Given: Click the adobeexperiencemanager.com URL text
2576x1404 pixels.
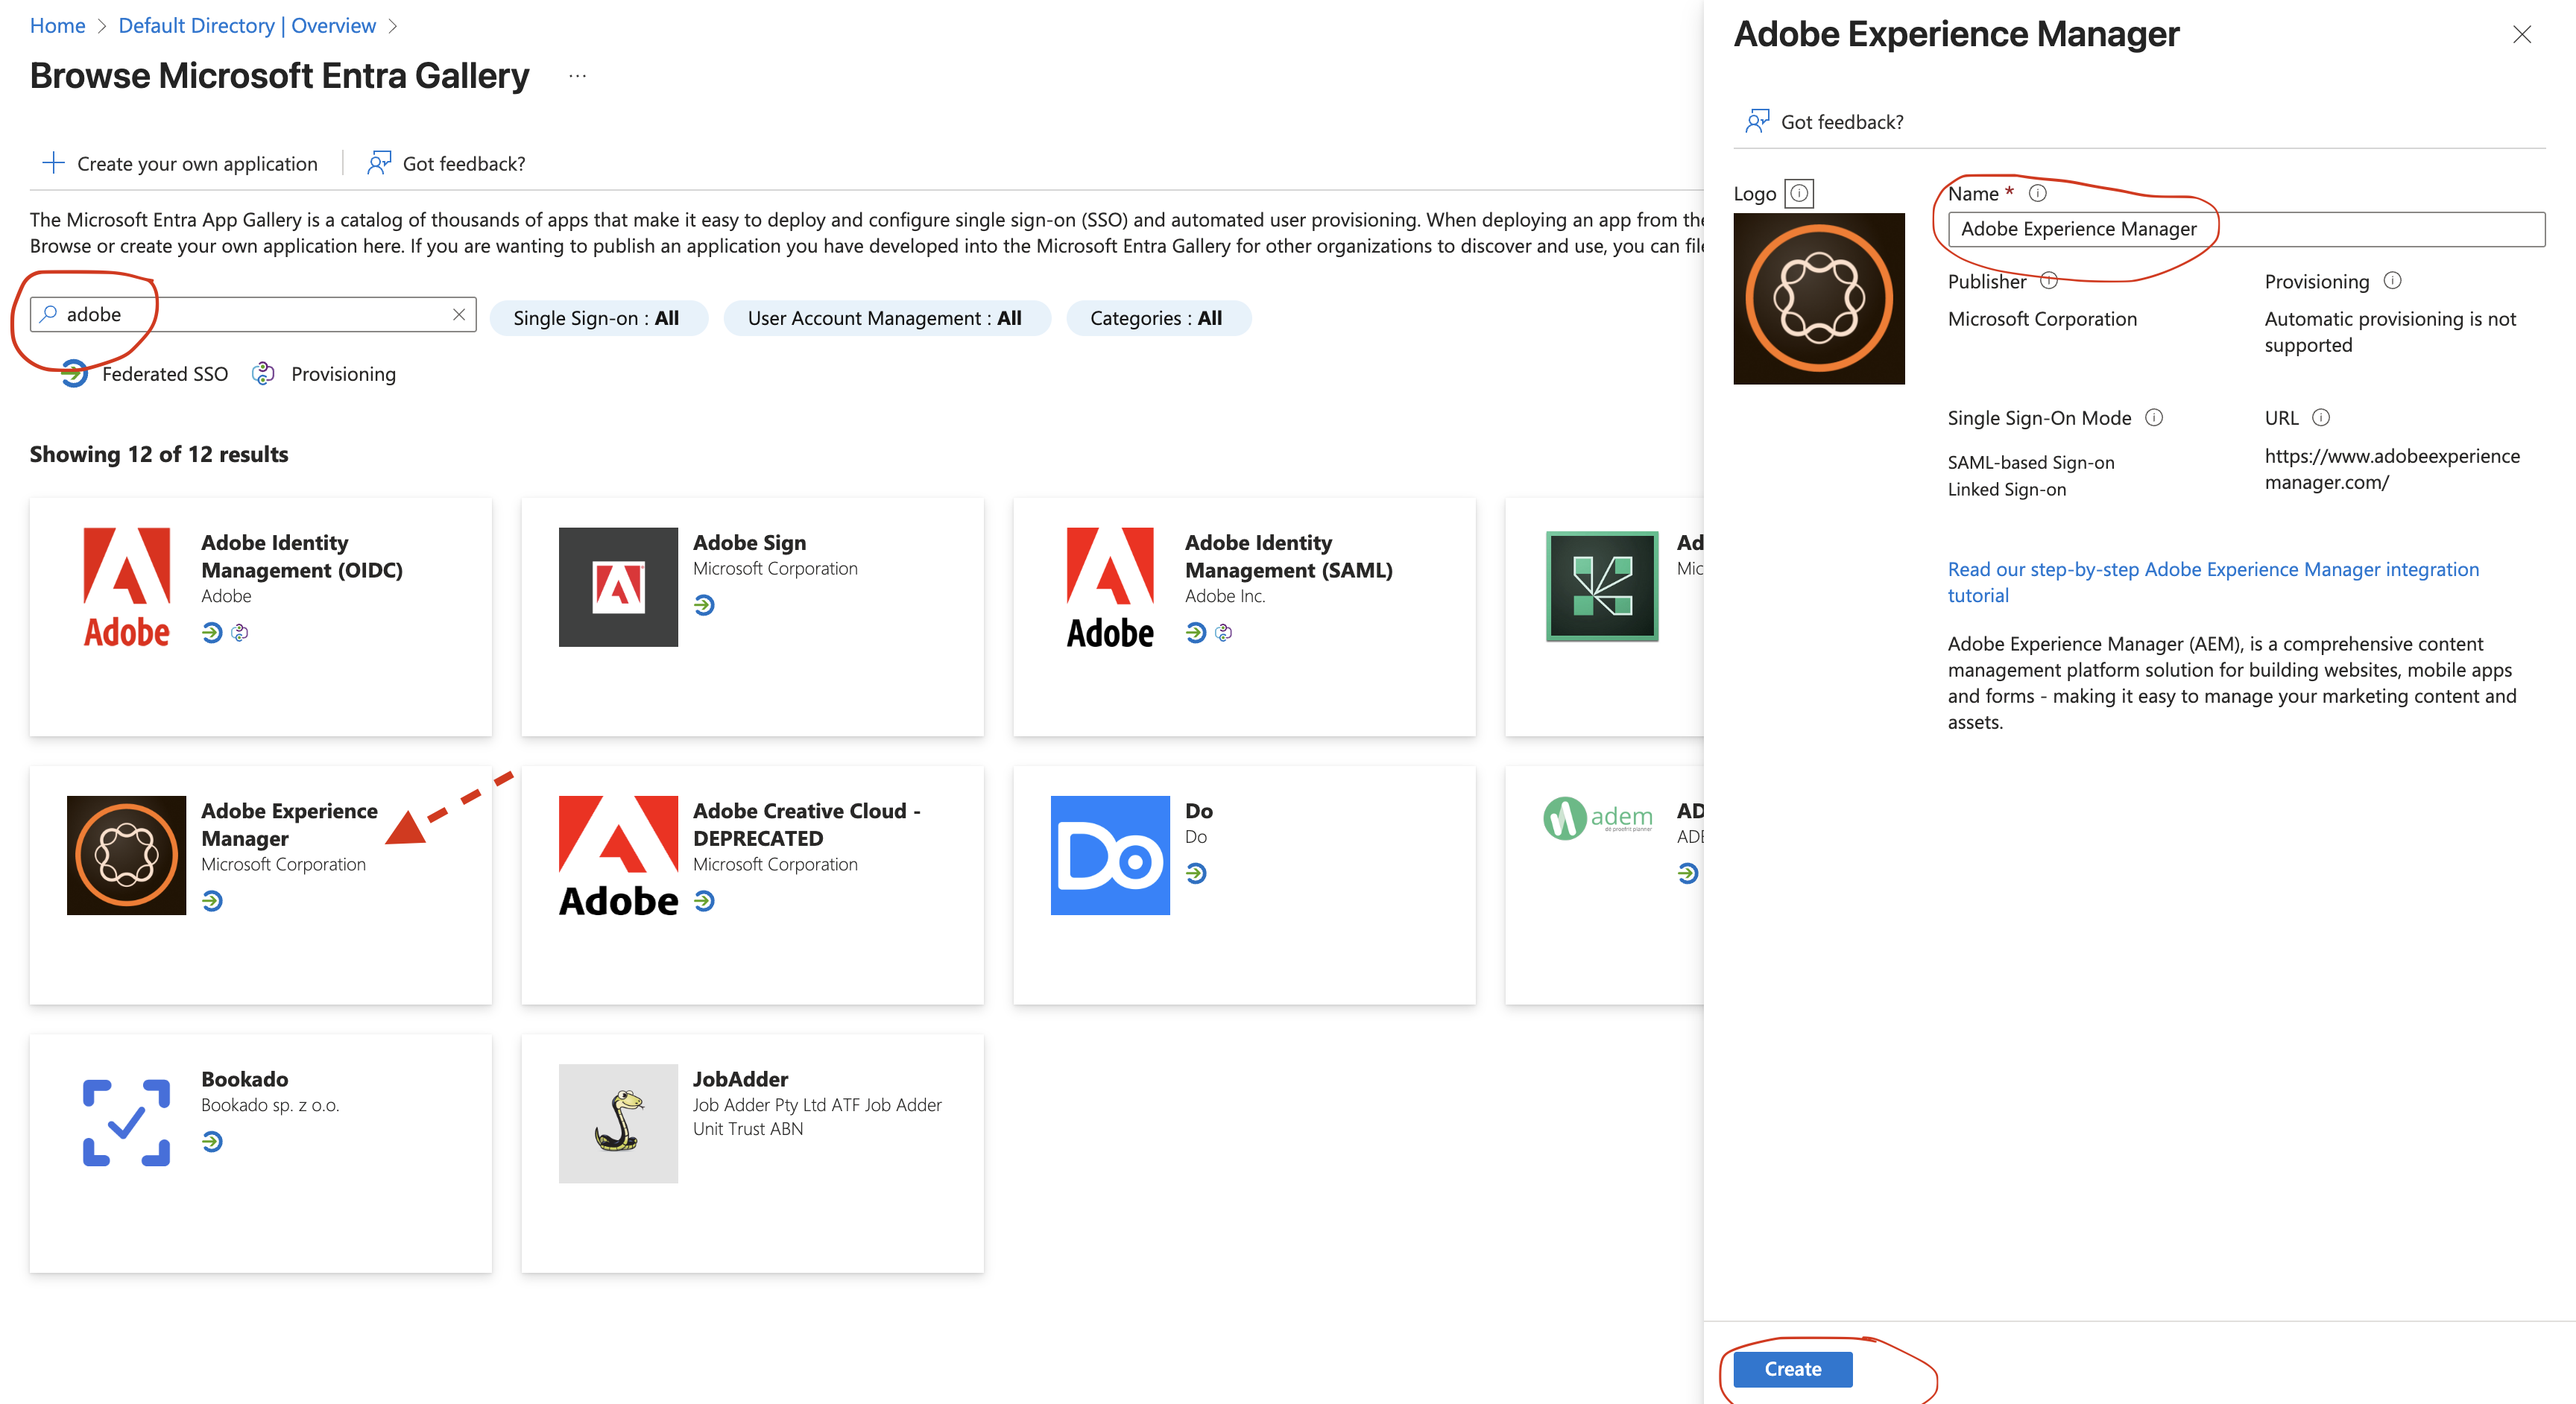Looking at the screenshot, I should click(2392, 469).
